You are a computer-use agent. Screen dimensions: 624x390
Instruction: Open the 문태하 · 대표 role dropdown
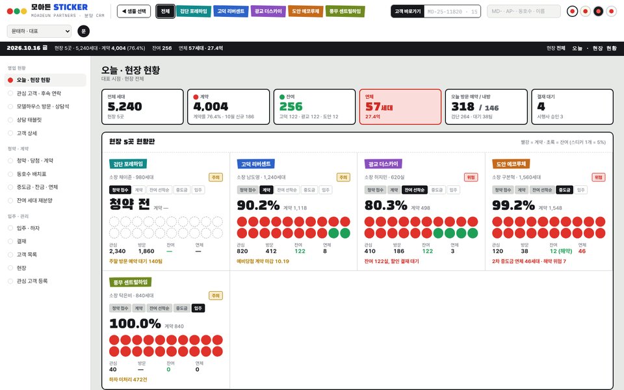pyautogui.click(x=39, y=31)
